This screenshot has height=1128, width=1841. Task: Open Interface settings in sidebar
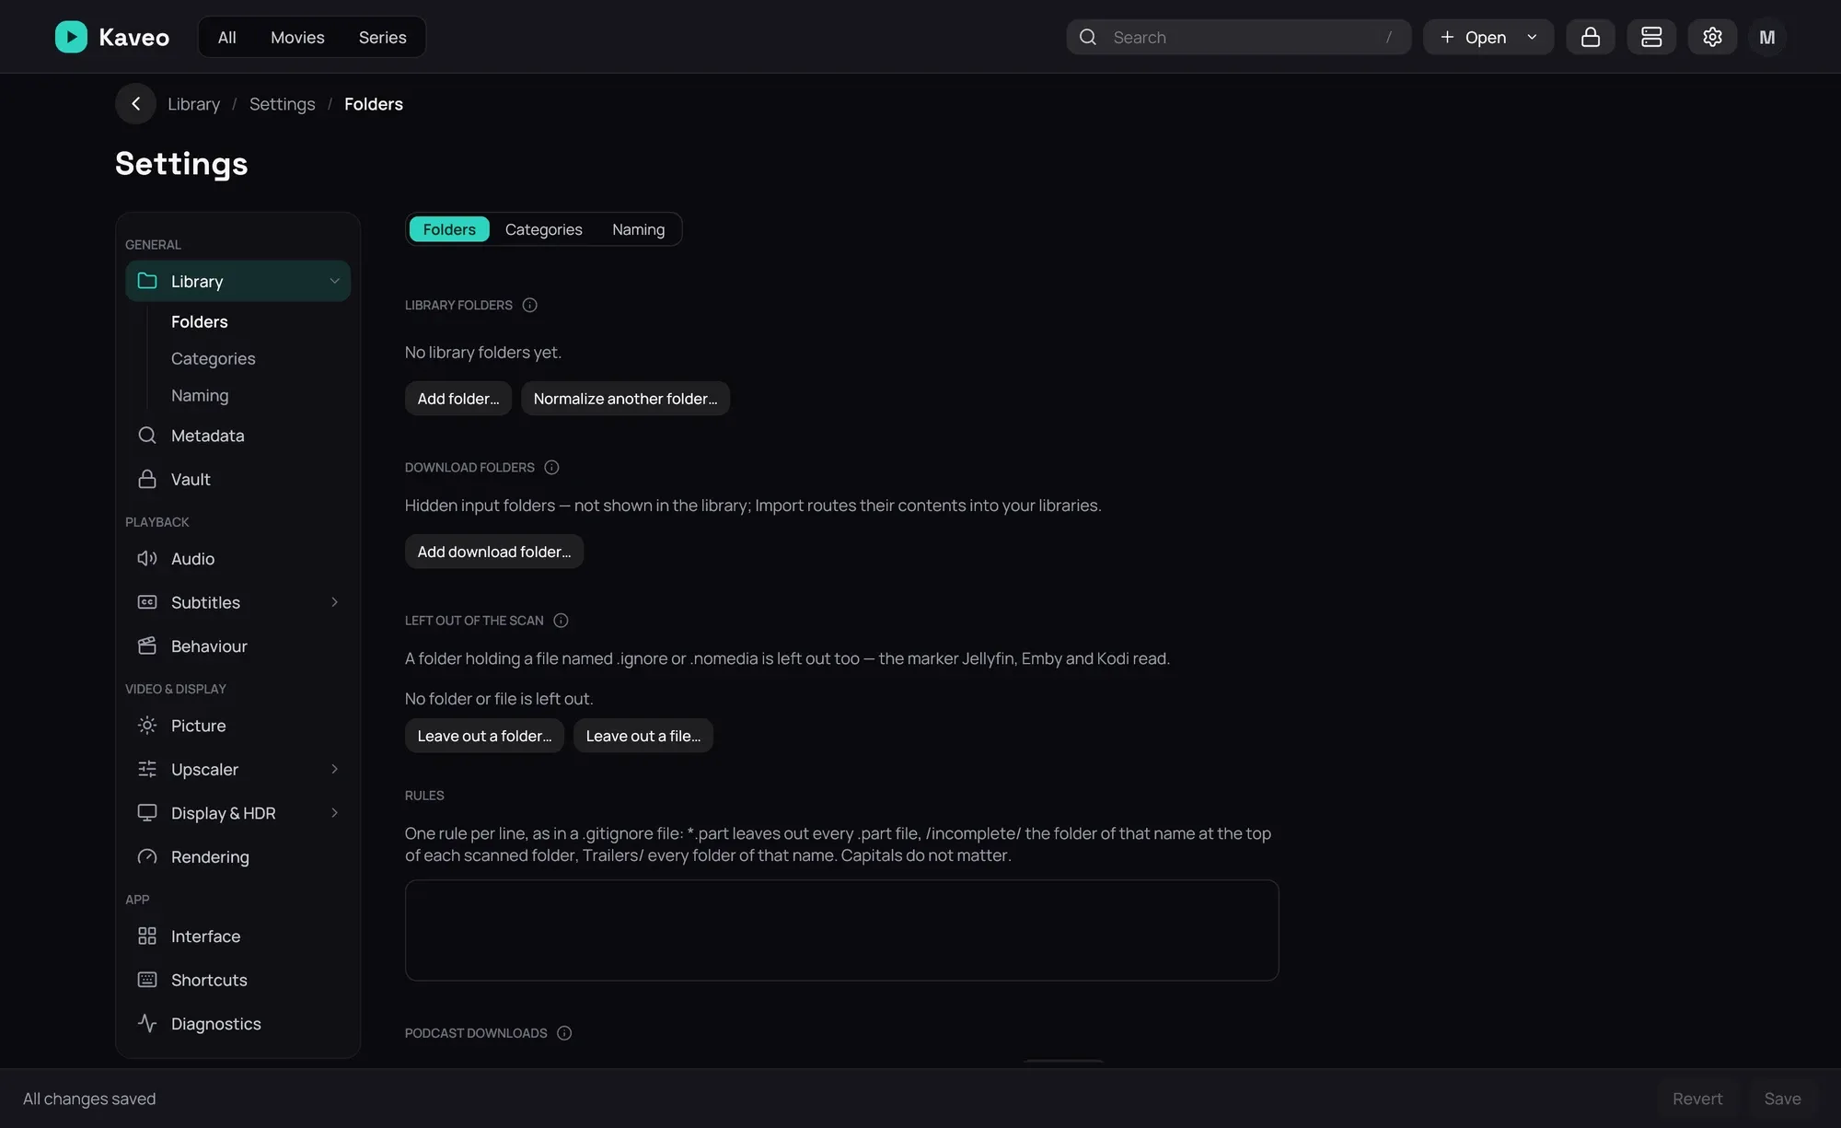(237, 936)
